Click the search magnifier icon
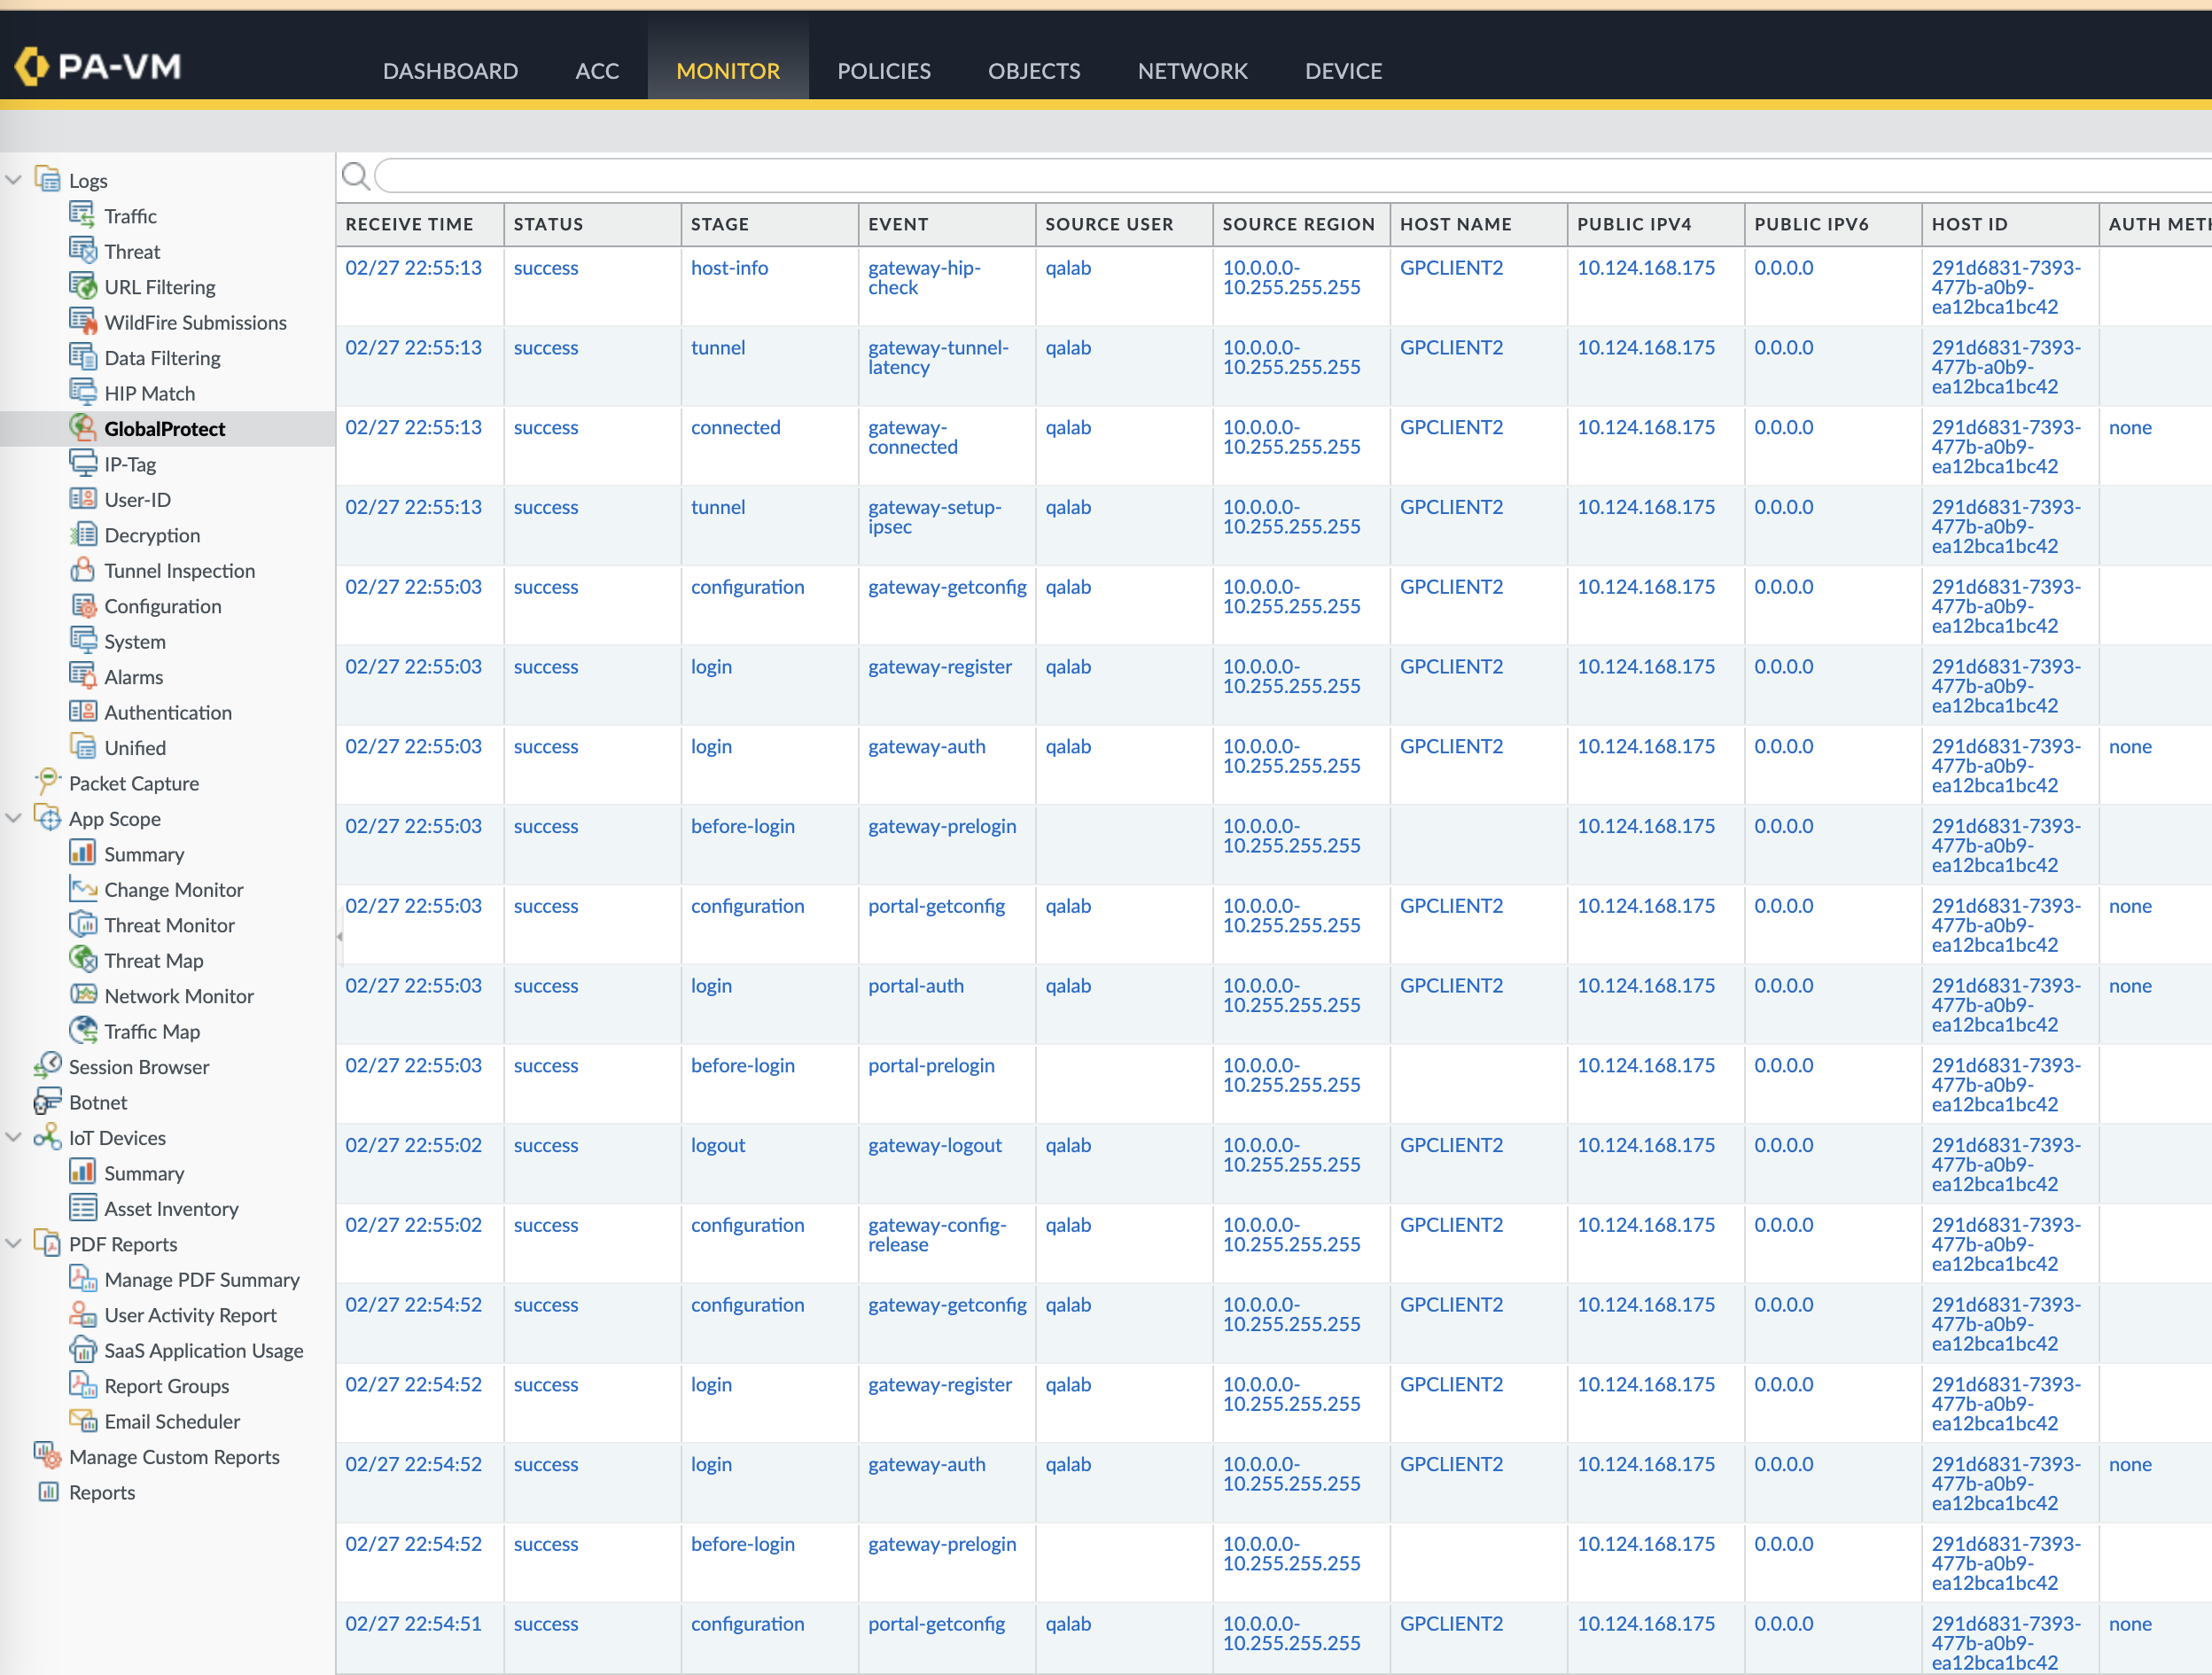This screenshot has width=2212, height=1675. point(355,176)
